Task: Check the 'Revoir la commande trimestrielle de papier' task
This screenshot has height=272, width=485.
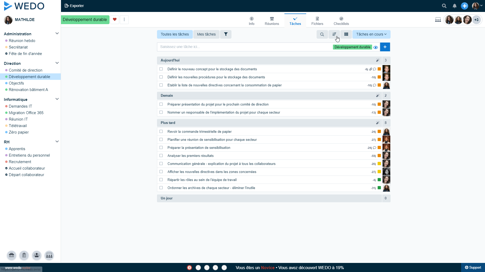Action: point(161,131)
